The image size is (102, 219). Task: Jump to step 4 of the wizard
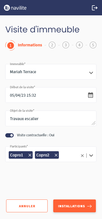tap(79, 45)
